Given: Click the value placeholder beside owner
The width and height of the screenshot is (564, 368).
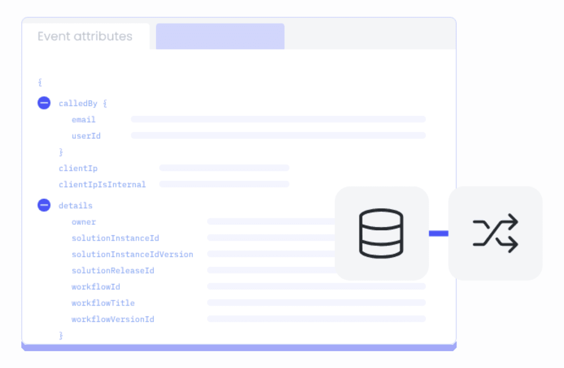Looking at the screenshot, I should coord(271,222).
